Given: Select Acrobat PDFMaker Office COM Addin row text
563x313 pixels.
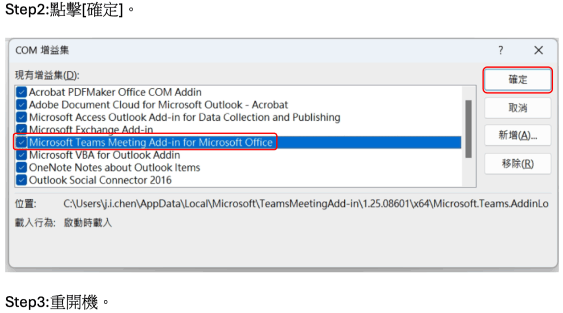Looking at the screenshot, I should 115,92.
